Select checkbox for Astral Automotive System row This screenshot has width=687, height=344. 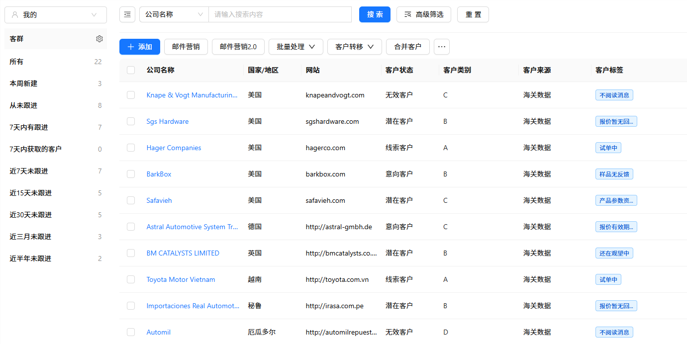pyautogui.click(x=131, y=227)
